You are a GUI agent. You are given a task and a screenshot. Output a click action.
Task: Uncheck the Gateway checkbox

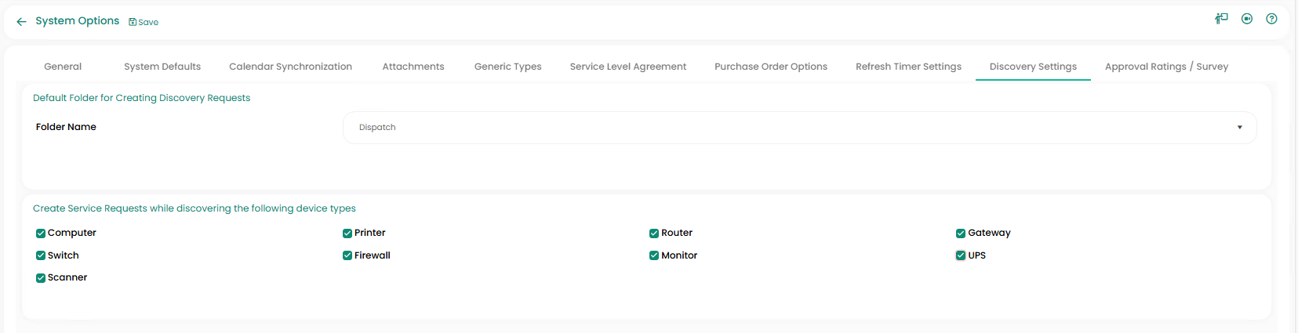[x=961, y=233]
